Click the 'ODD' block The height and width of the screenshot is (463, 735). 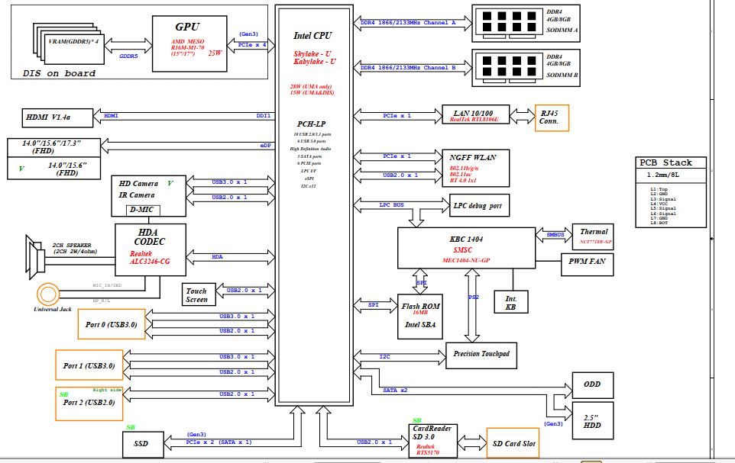click(592, 385)
